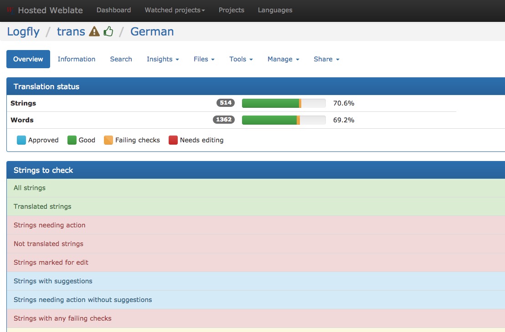Open the German breadcrumb link
The image size is (505, 332).
pos(152,31)
